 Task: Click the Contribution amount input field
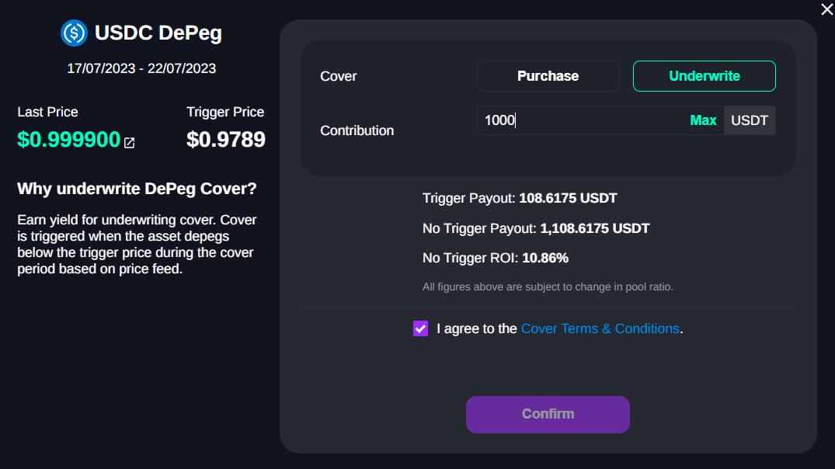(x=581, y=120)
